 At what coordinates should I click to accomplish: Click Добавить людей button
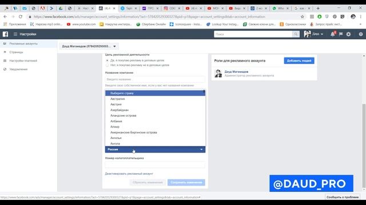[x=299, y=61]
